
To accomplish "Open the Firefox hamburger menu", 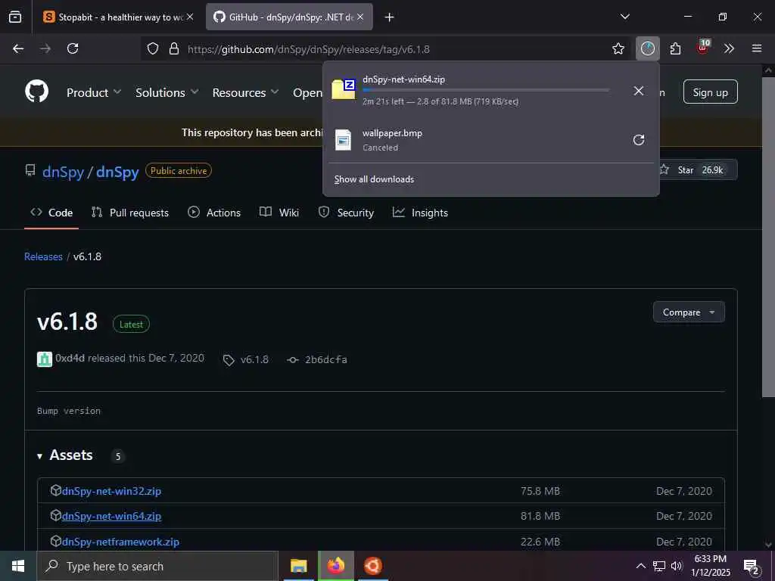I will [x=757, y=48].
